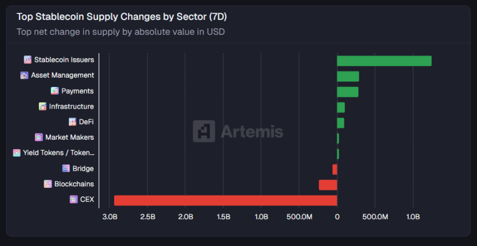Click the green Infrastructure bar
Screen dimensions: 477x246
pos(341,107)
